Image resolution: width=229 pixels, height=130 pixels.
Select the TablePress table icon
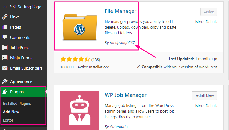pyautogui.click(x=5, y=48)
